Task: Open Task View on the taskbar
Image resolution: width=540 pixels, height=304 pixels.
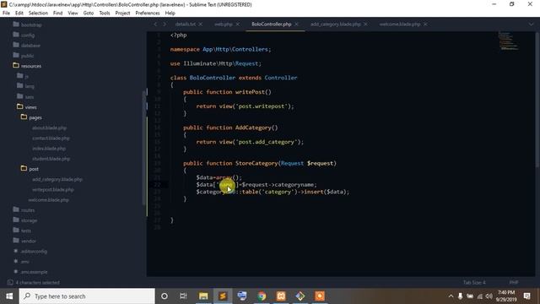Action: coord(183,296)
